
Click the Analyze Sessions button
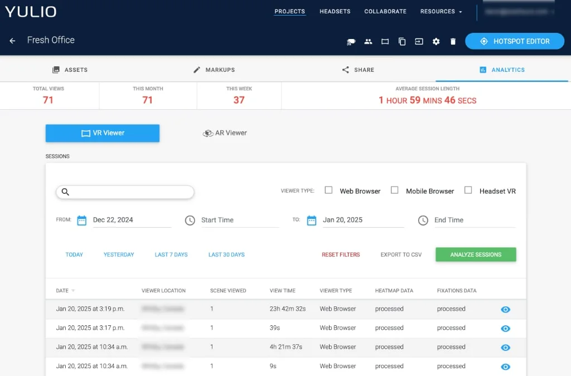(476, 255)
